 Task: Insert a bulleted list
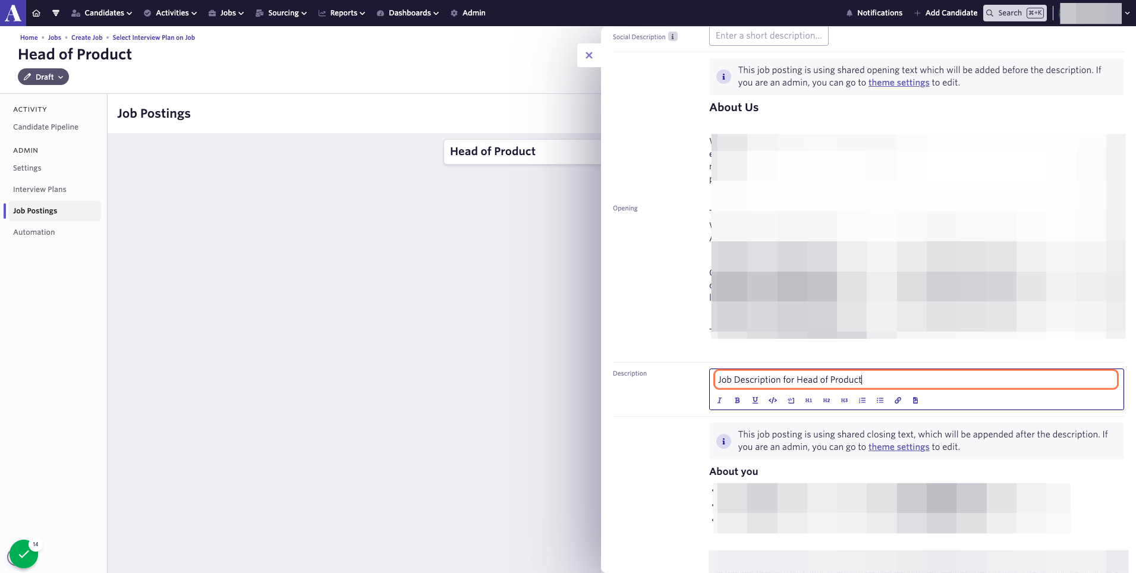pos(880,401)
